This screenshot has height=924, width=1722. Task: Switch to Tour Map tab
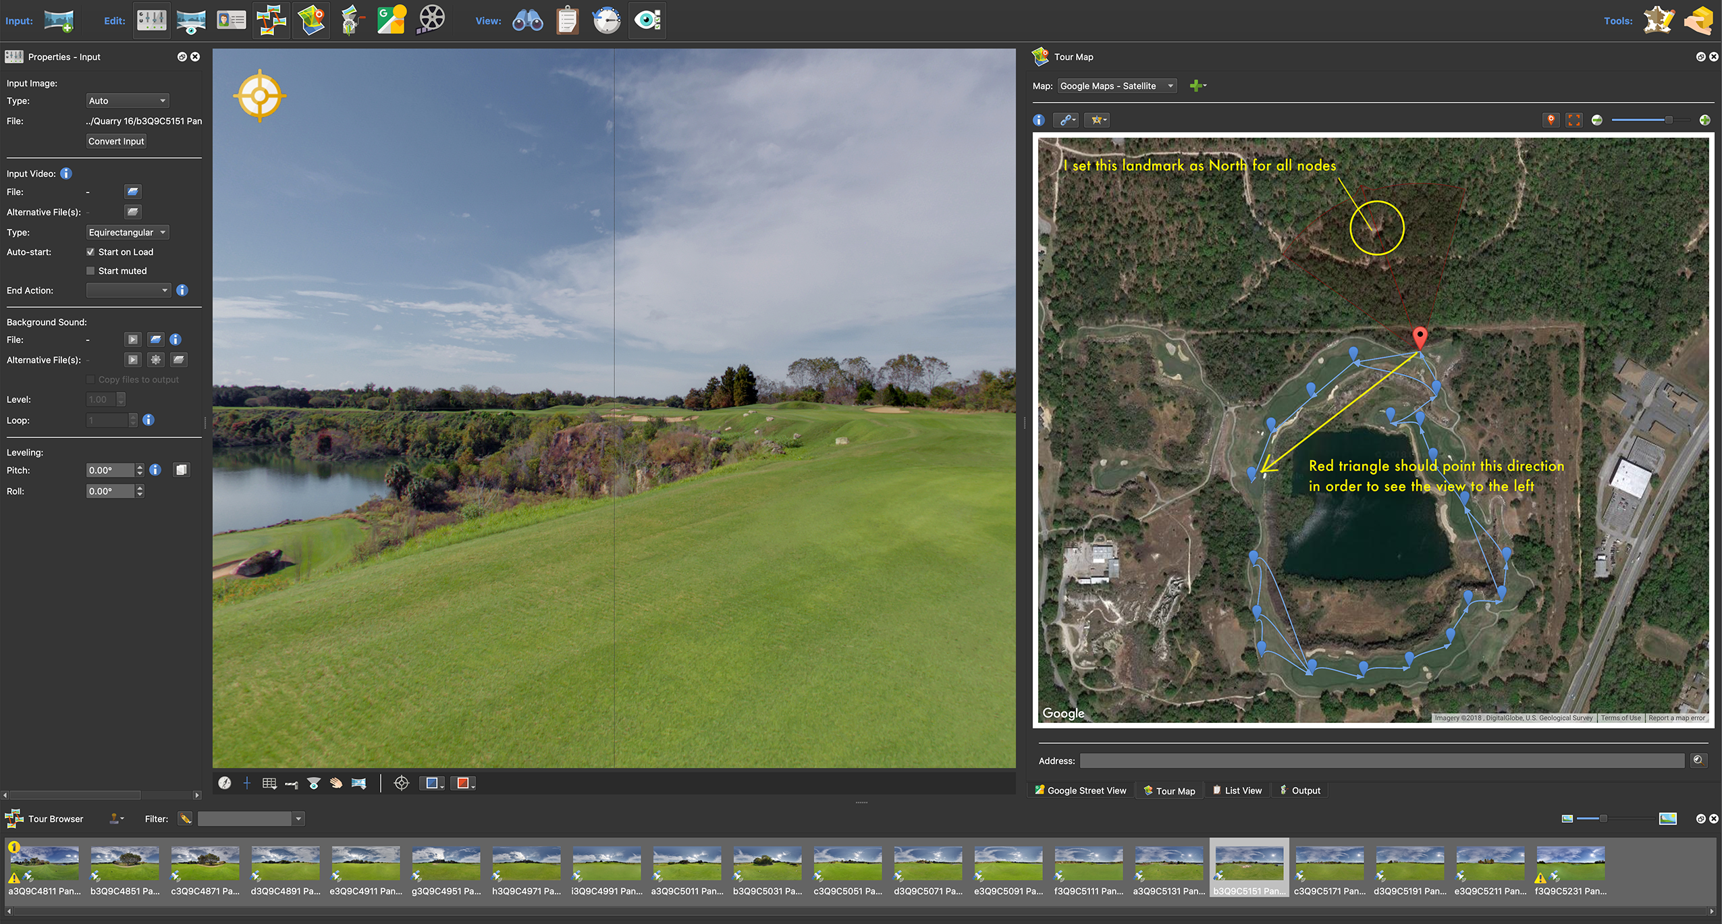click(x=1169, y=790)
